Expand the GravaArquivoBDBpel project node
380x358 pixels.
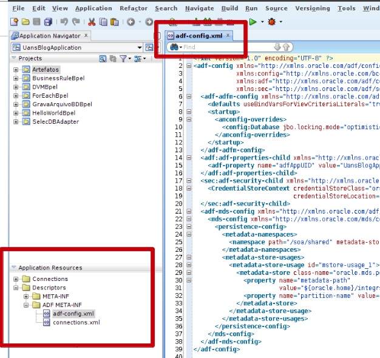click(16, 104)
